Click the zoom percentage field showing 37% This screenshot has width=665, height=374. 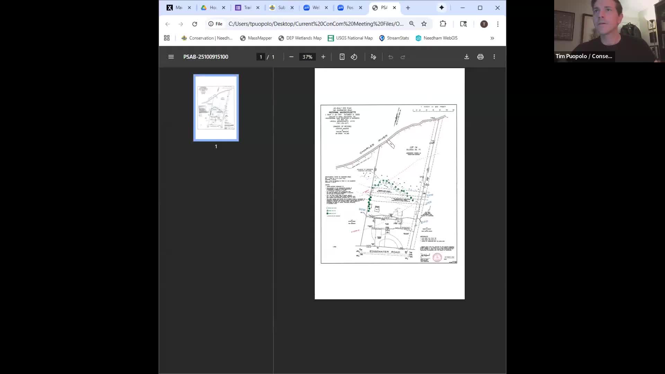(307, 57)
